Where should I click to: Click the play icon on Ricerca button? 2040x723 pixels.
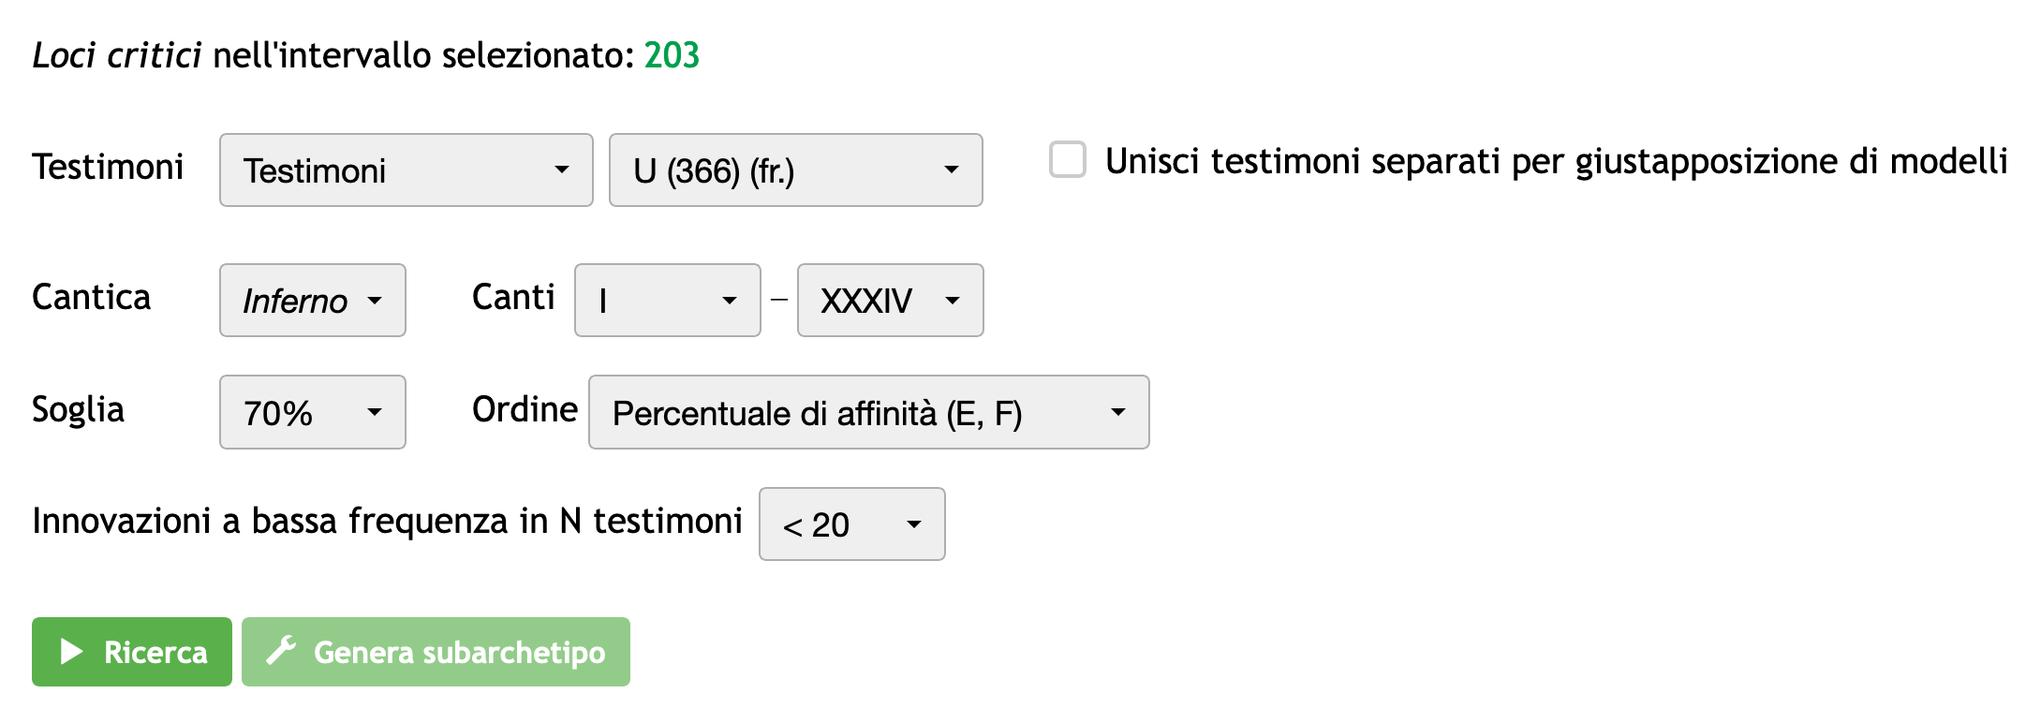pos(71,652)
